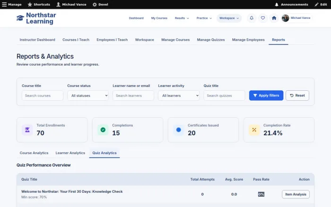This screenshot has height=207, width=331.
Task: Click the 'Min score: 70%' text
Action: click(x=34, y=197)
